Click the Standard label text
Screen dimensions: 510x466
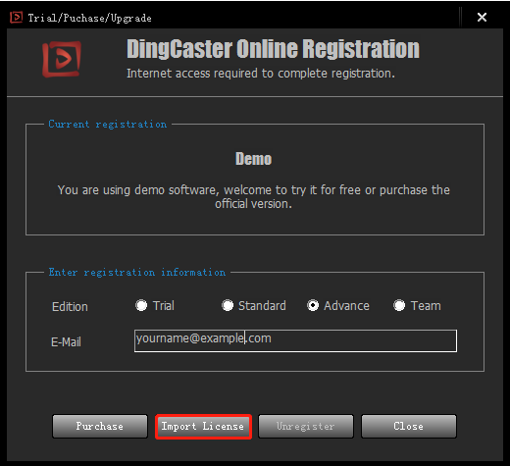coord(262,306)
